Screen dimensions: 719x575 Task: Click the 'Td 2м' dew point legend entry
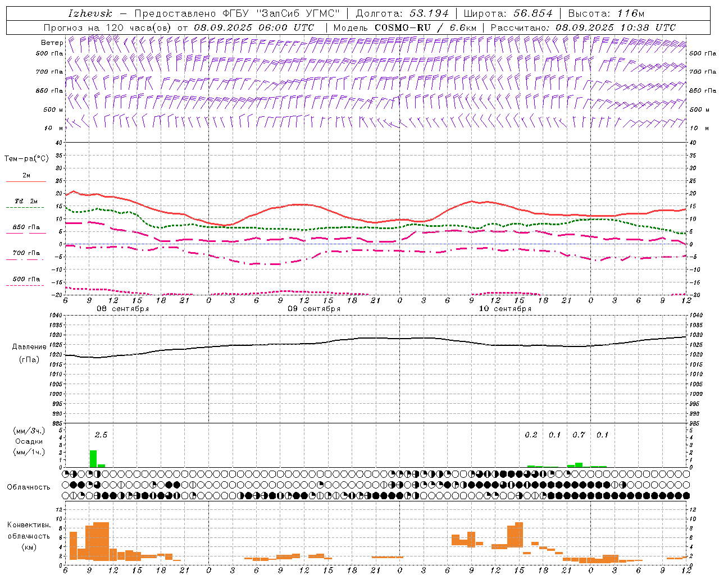pos(26,202)
